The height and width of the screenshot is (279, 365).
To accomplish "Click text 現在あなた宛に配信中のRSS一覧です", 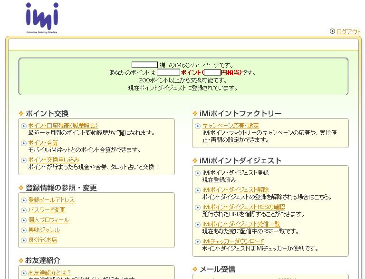I will [x=250, y=231].
